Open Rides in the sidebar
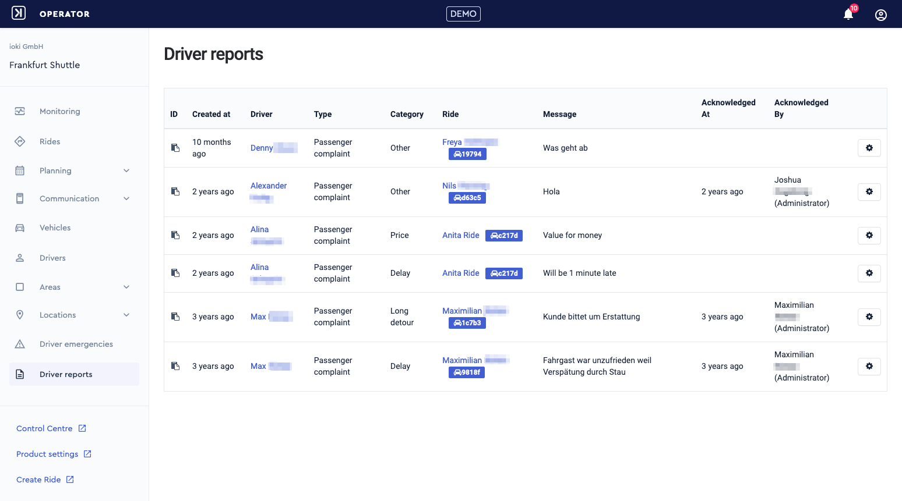This screenshot has height=501, width=902. 74,141
